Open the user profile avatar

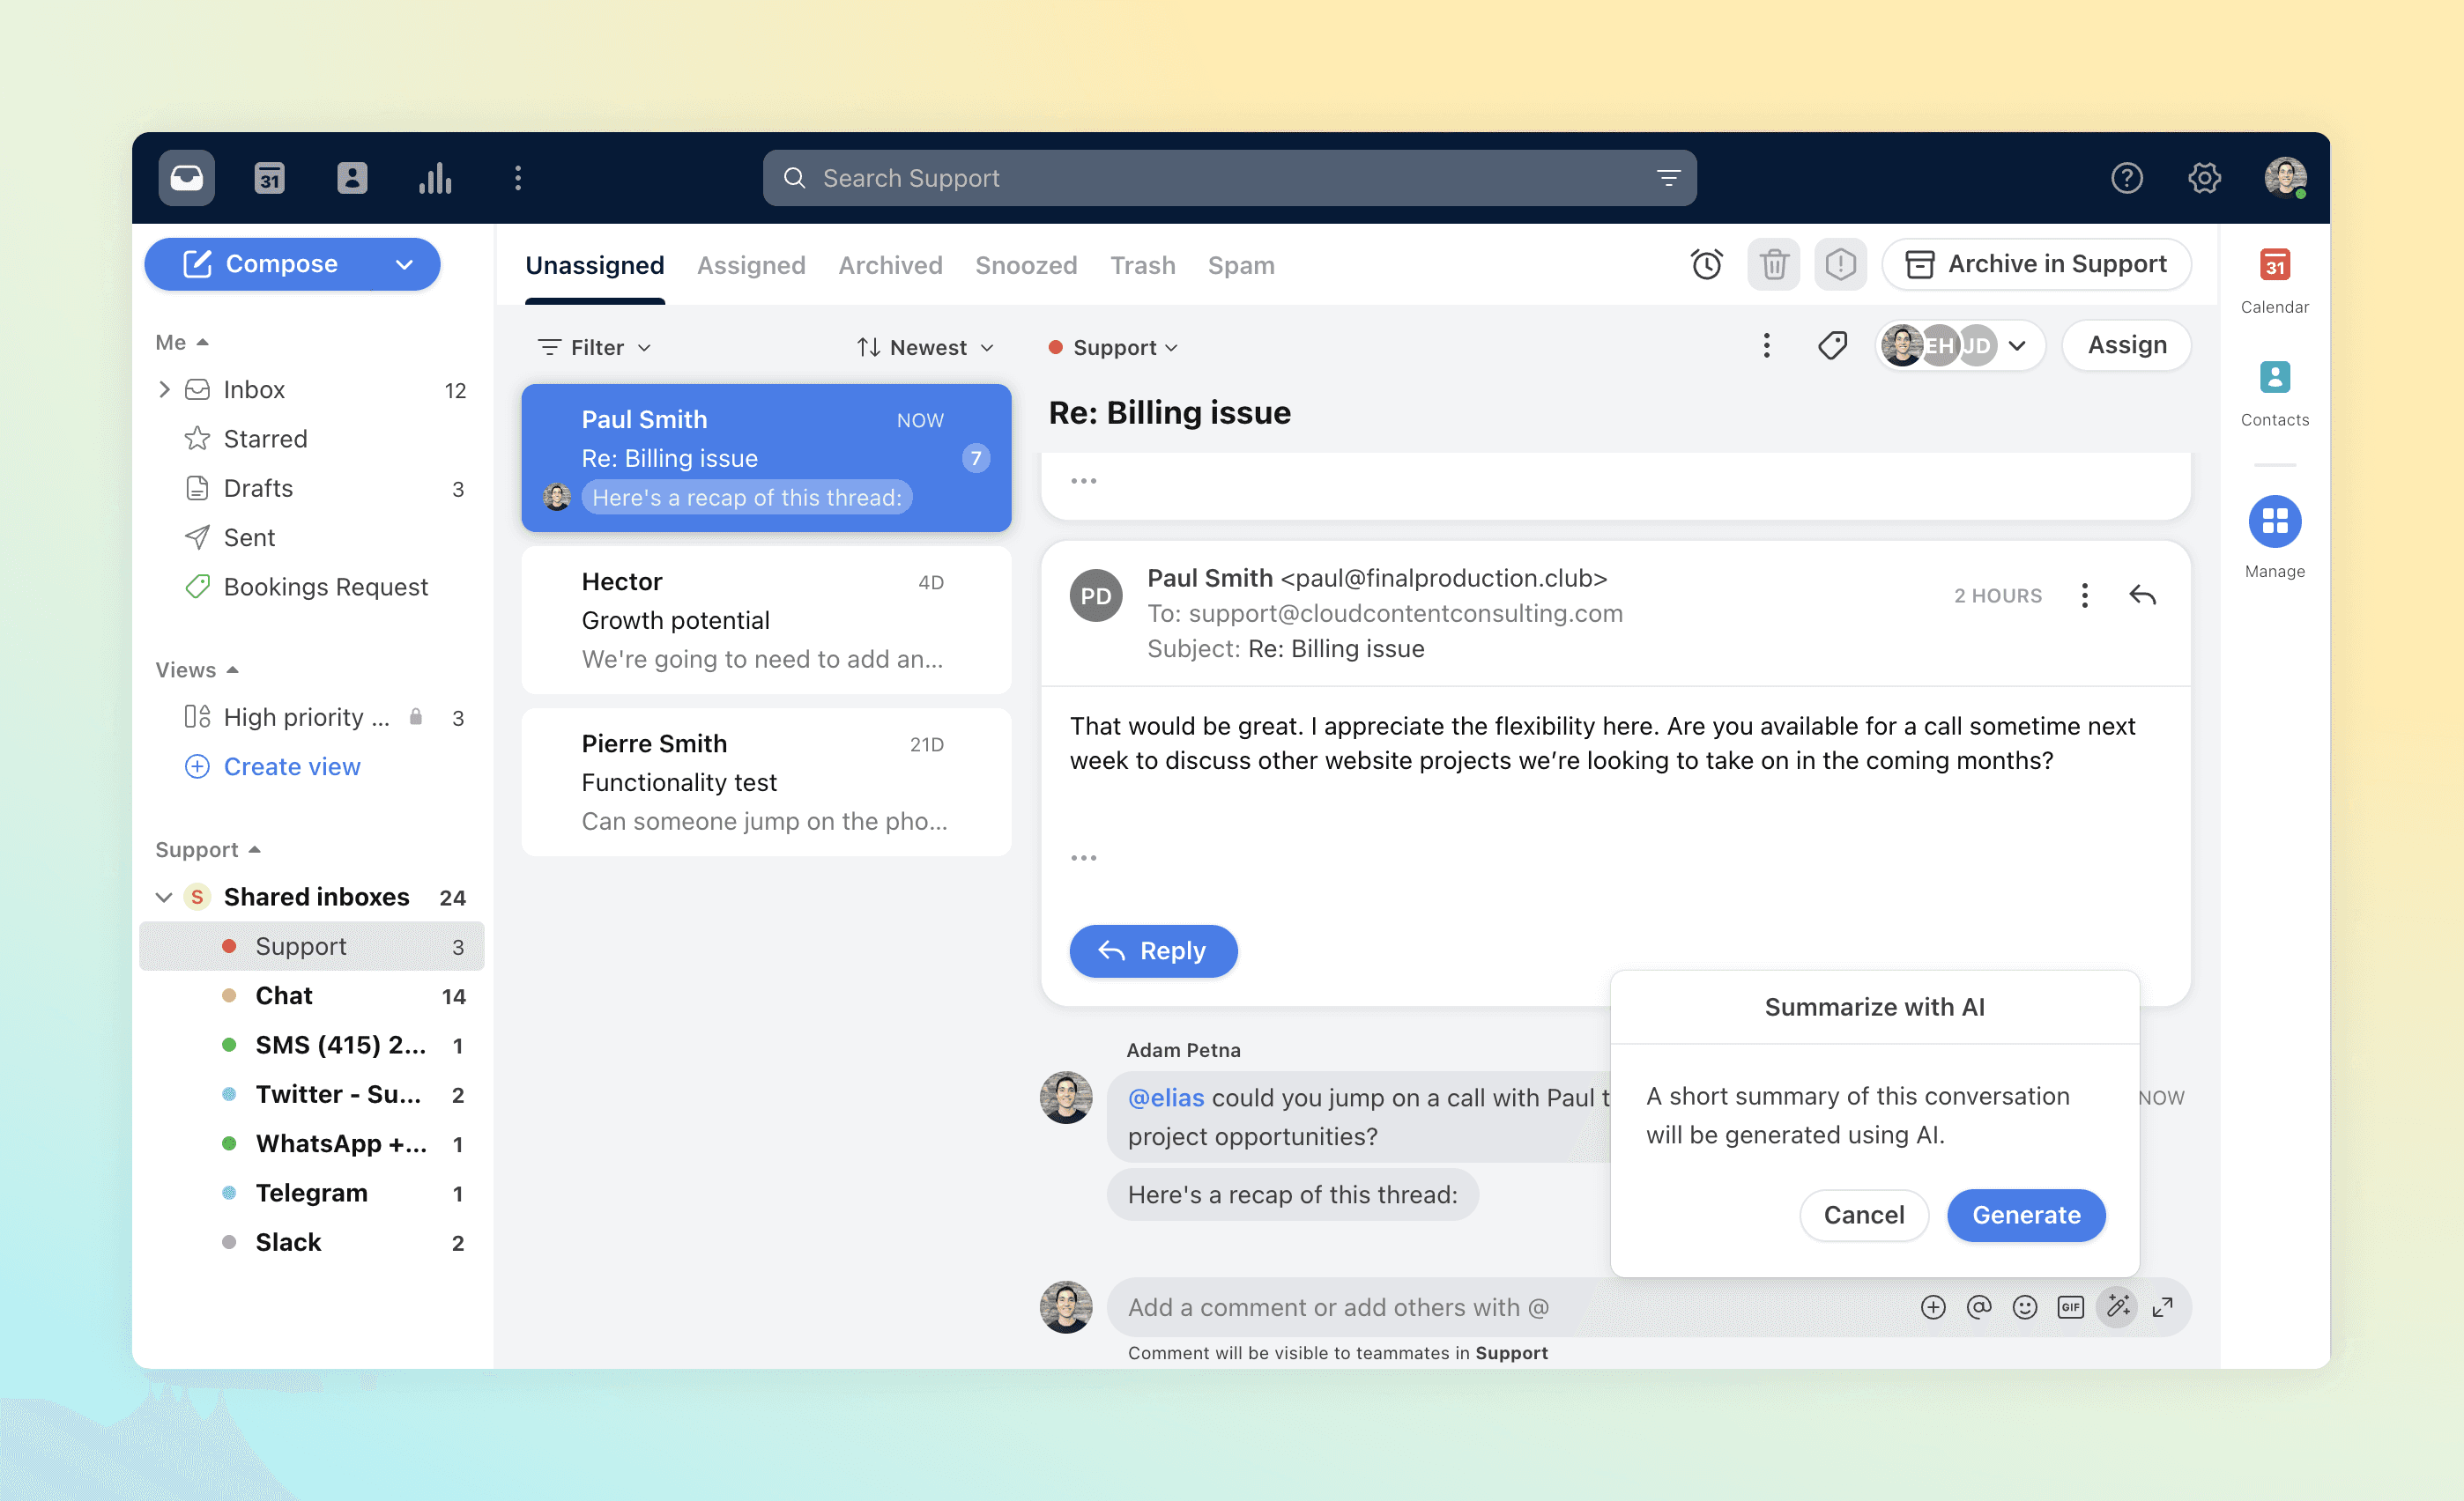(x=2285, y=178)
